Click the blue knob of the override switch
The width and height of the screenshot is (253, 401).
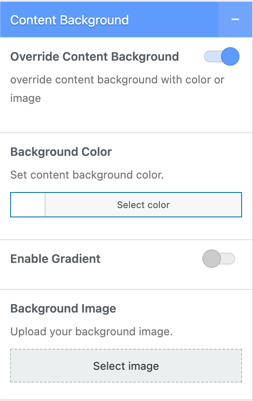coord(230,56)
